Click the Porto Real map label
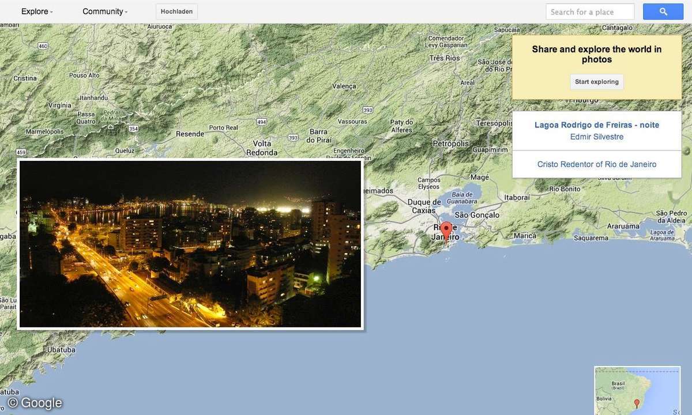The image size is (692, 415). (x=223, y=128)
